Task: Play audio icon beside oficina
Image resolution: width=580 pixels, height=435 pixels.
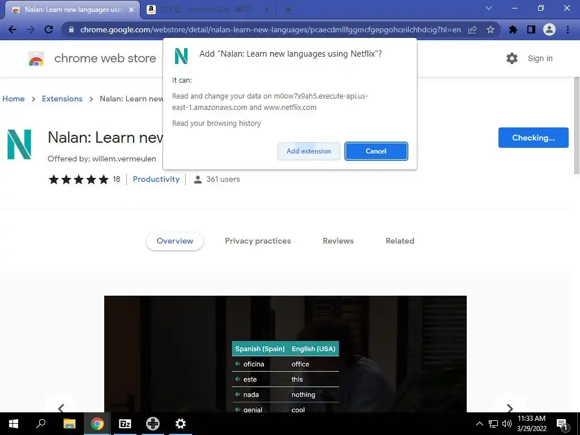Action: 237,364
